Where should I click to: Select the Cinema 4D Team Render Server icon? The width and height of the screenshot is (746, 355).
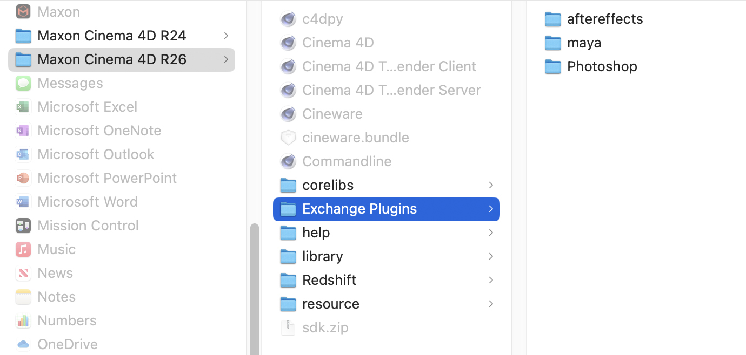click(288, 90)
